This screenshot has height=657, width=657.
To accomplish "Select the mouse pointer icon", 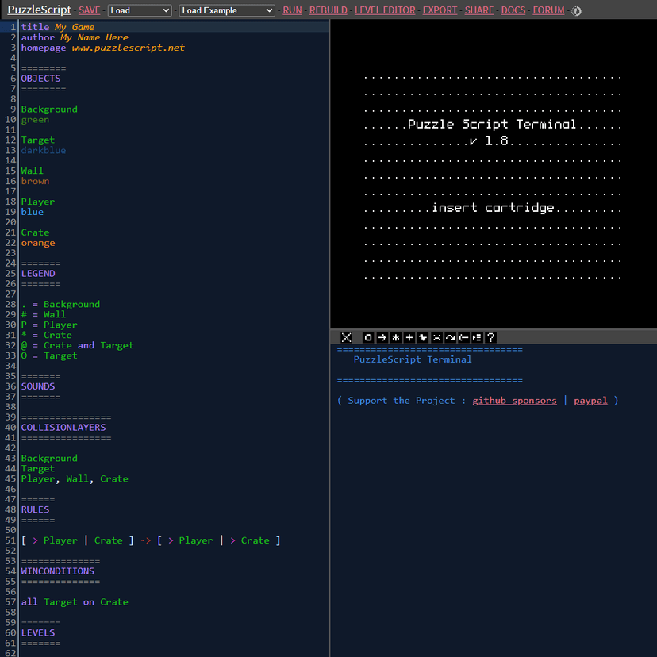I will 422,337.
